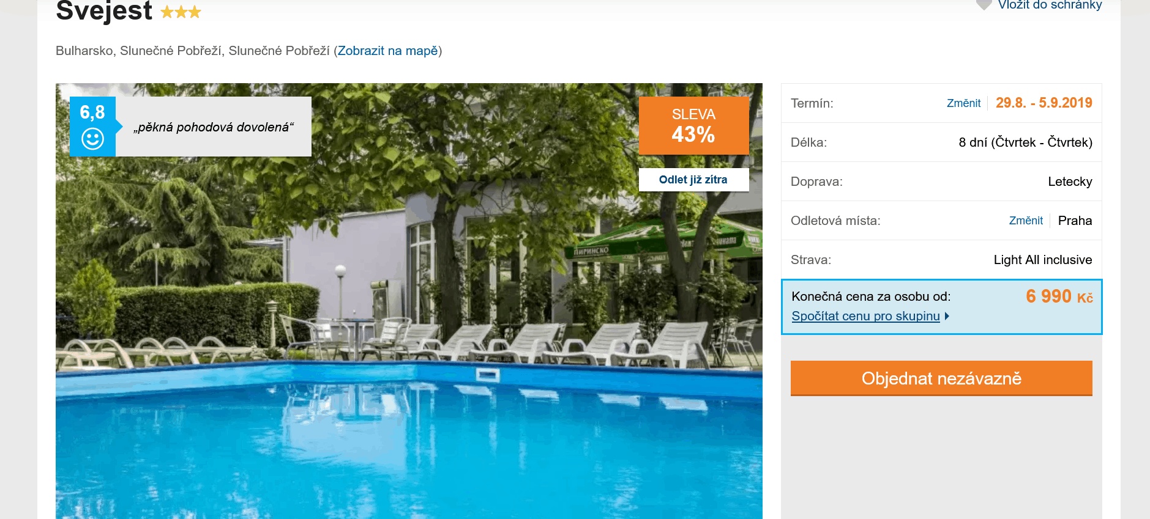Open Spočítat cenu pro skupinu link
Screen dimensions: 1150x519
865,316
